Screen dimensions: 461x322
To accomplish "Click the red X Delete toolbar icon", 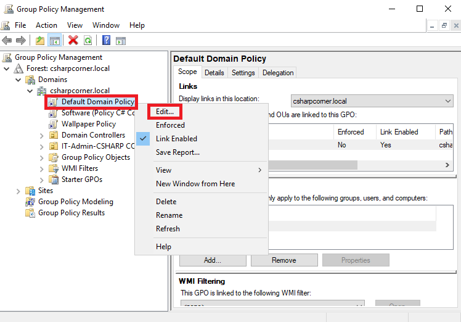I will (x=73, y=40).
